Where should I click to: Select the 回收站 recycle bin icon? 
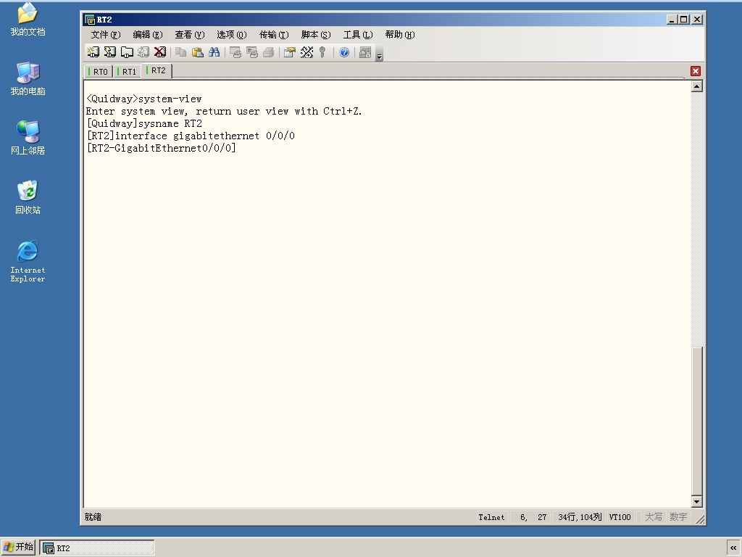28,197
